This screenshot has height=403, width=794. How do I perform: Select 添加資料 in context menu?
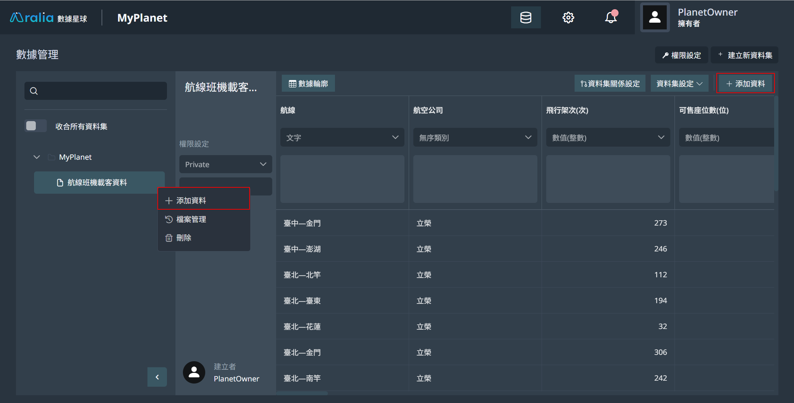click(204, 200)
